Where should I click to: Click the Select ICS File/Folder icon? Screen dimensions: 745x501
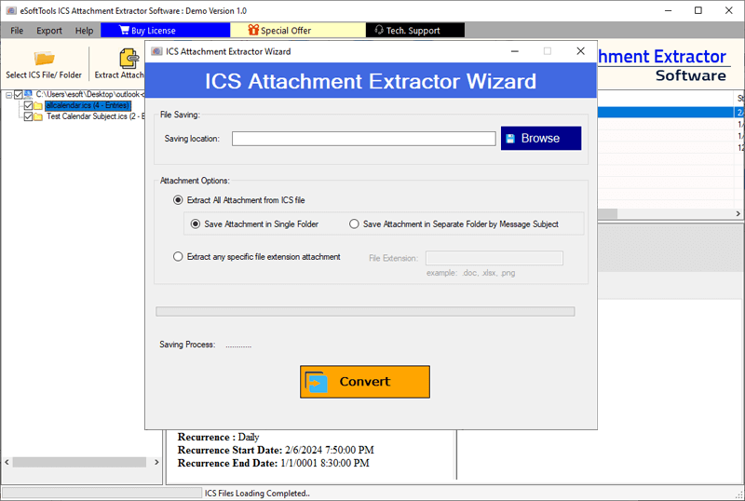pyautogui.click(x=44, y=59)
